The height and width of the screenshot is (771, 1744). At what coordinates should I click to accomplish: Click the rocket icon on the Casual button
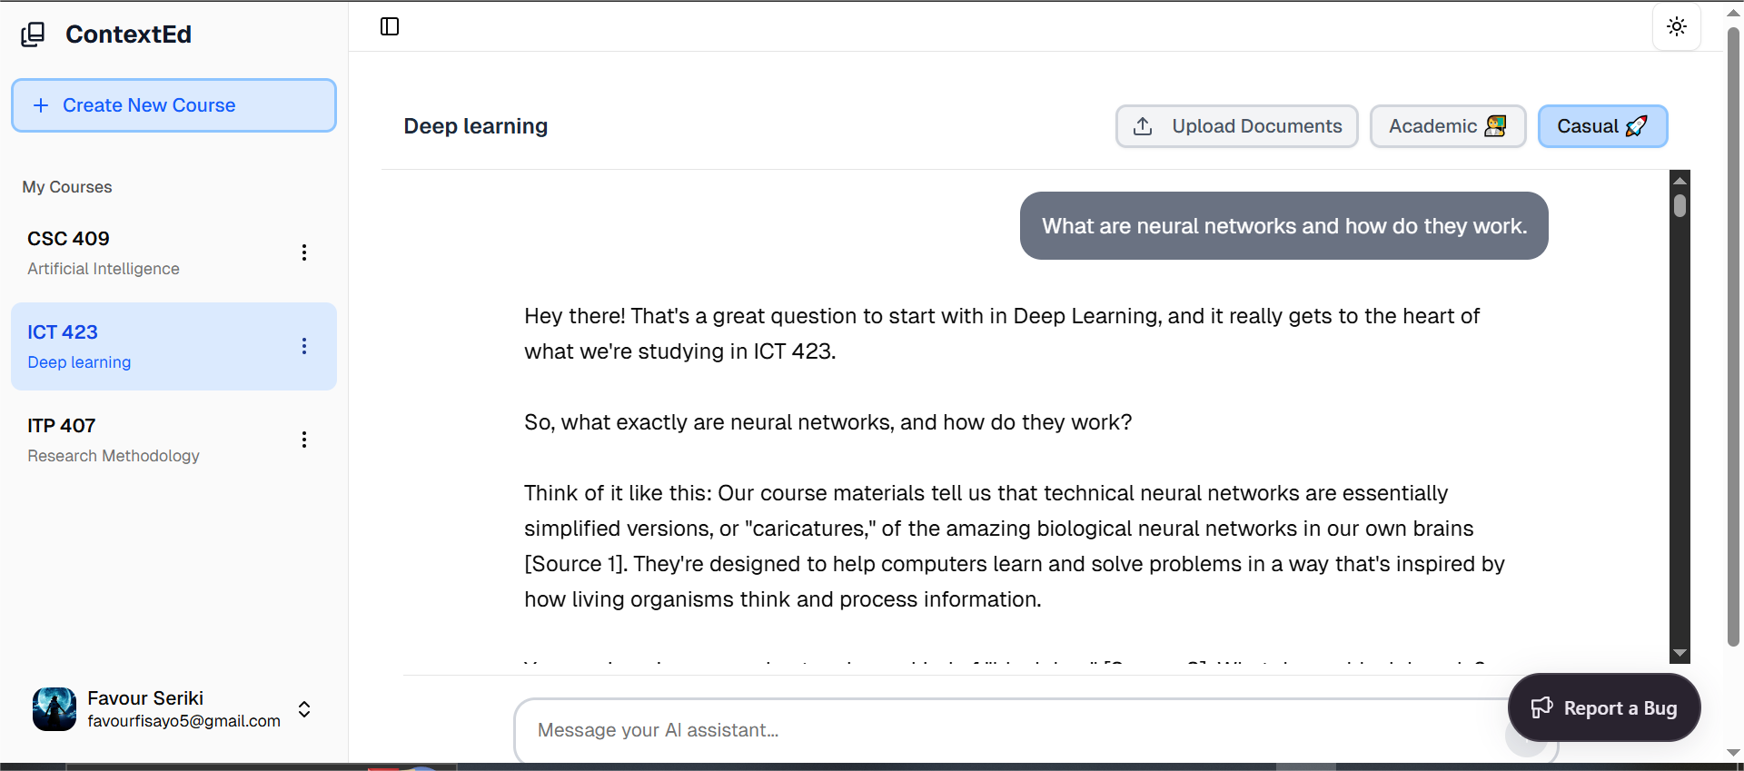click(x=1638, y=126)
